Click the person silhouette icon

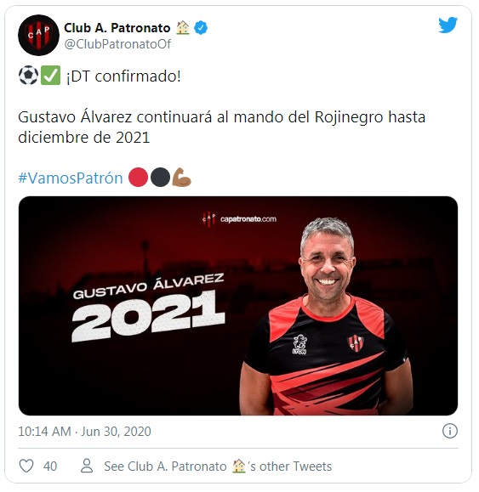[87, 466]
